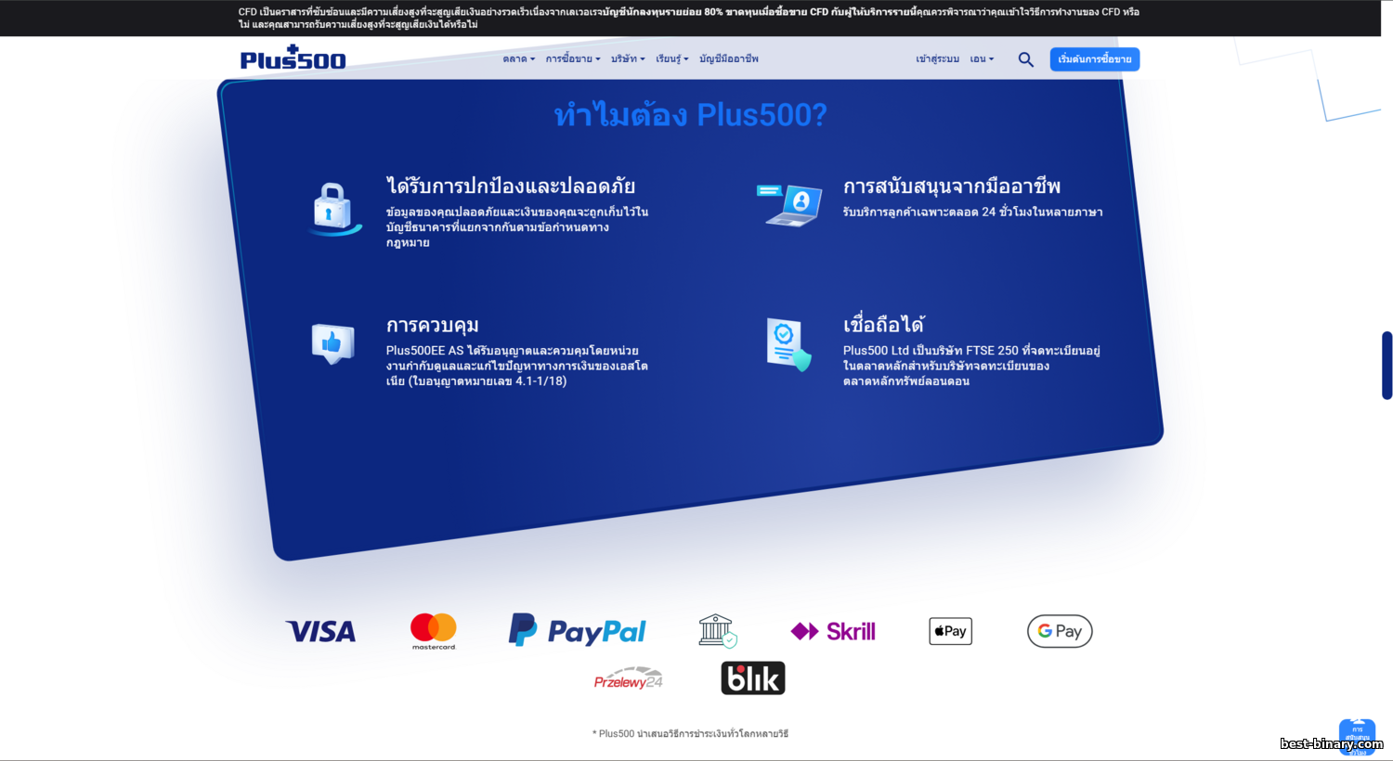Expand the ตลาด dropdown menu
This screenshot has height=761, width=1393.
pyautogui.click(x=518, y=59)
